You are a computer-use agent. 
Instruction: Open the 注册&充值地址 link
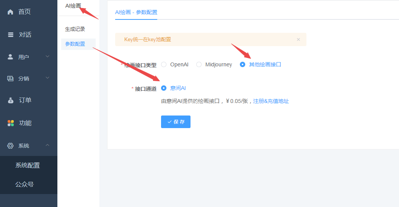coord(271,101)
